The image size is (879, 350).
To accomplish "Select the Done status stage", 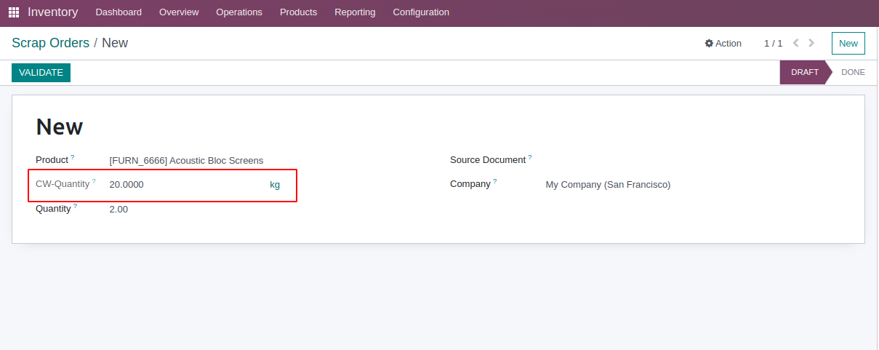I will point(853,73).
